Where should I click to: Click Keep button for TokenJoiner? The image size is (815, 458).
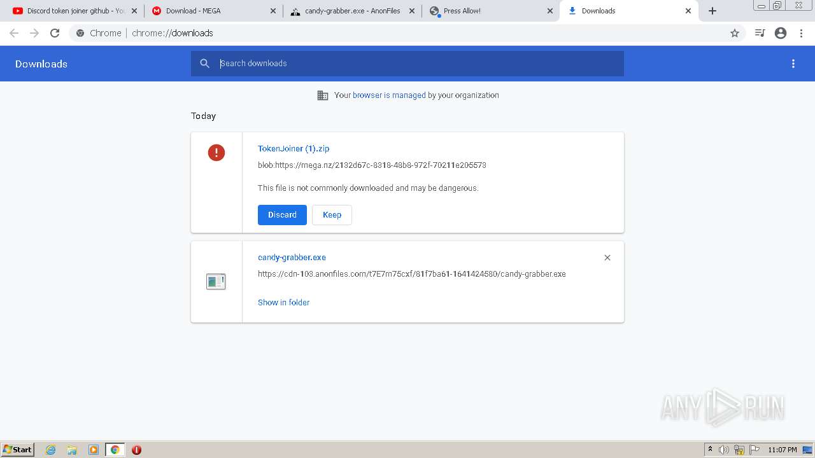[332, 215]
